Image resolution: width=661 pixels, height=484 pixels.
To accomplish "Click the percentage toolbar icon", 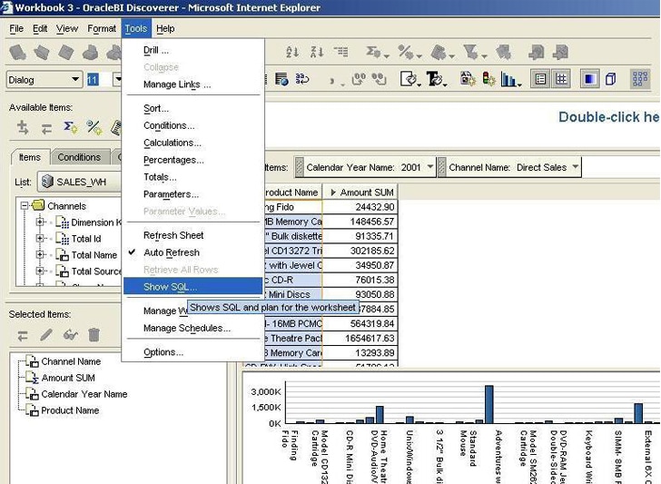I will pyautogui.click(x=406, y=52).
